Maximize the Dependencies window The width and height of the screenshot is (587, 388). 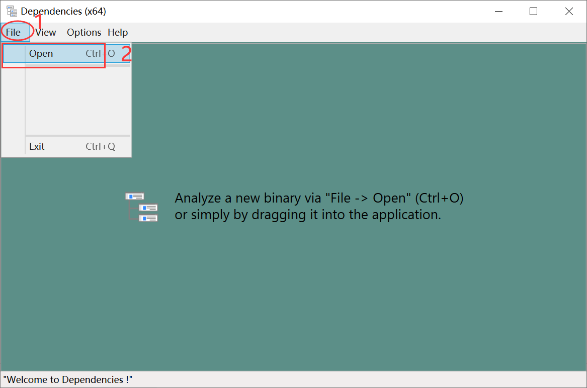point(534,11)
